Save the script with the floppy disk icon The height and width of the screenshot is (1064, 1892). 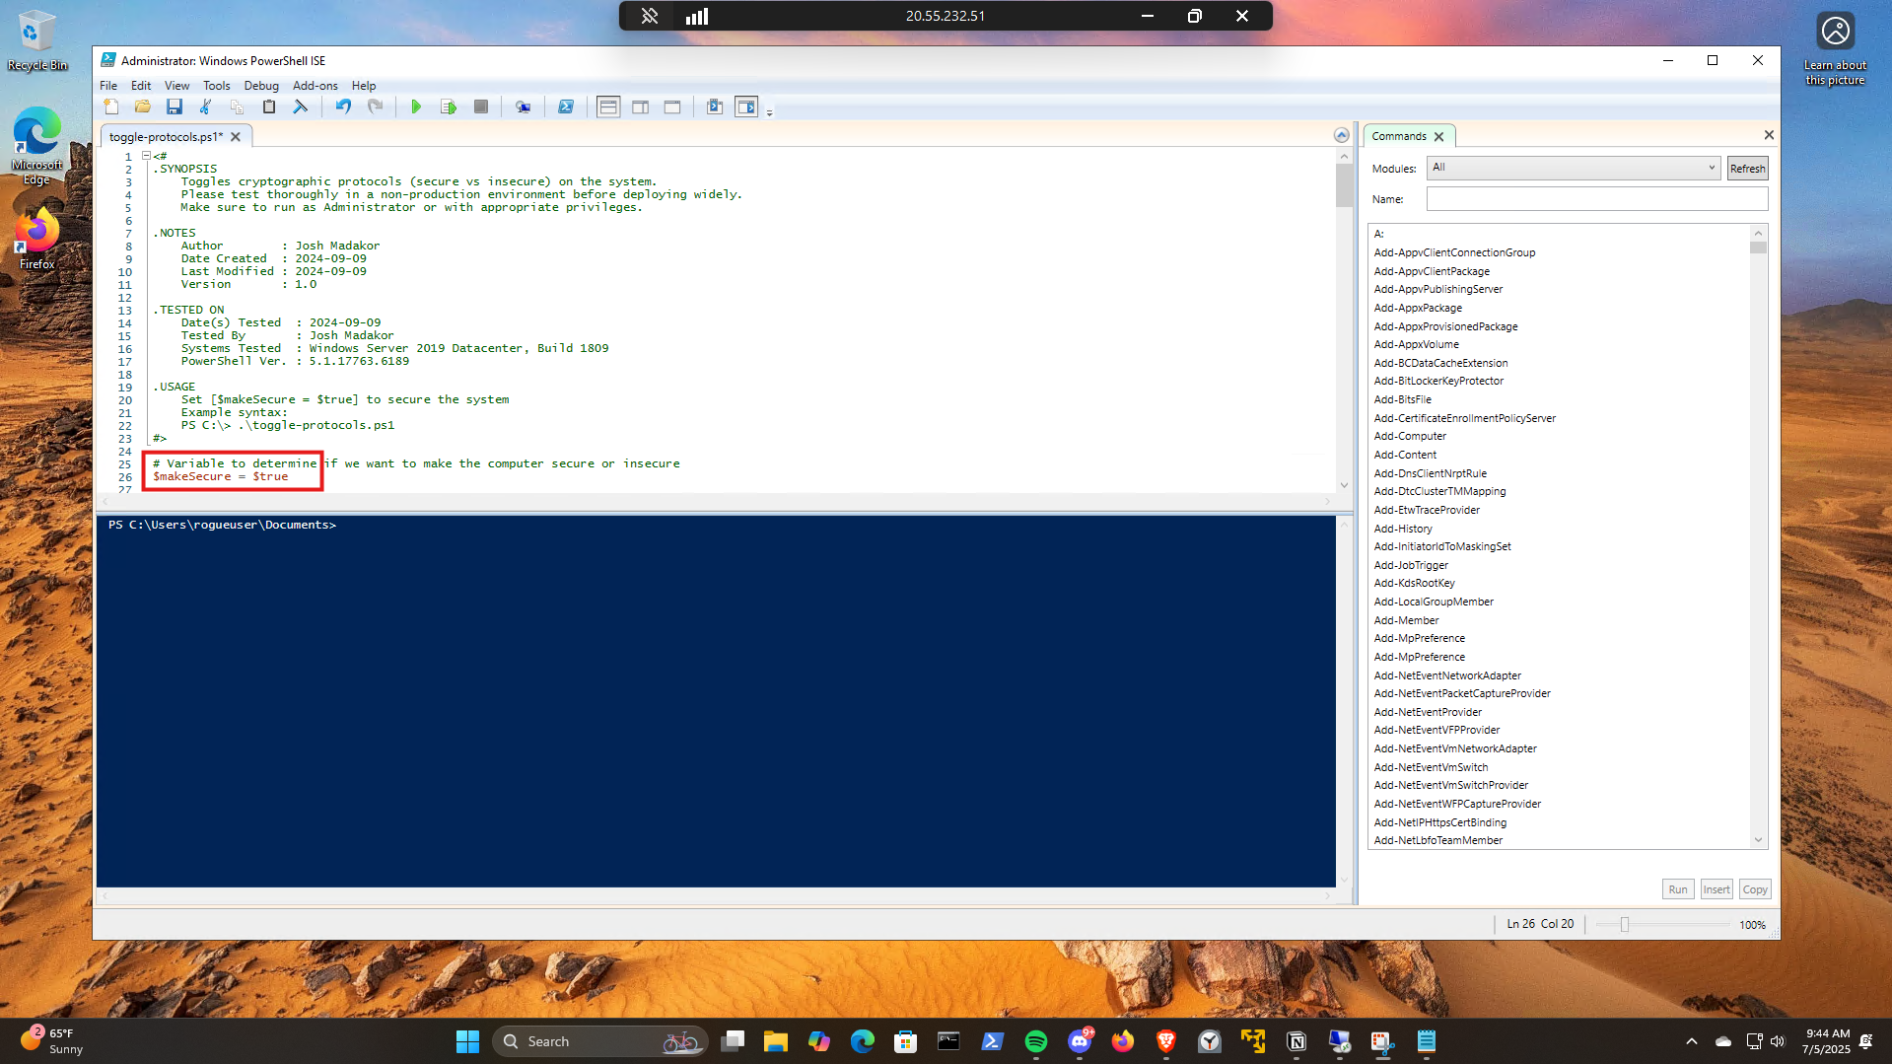175,106
